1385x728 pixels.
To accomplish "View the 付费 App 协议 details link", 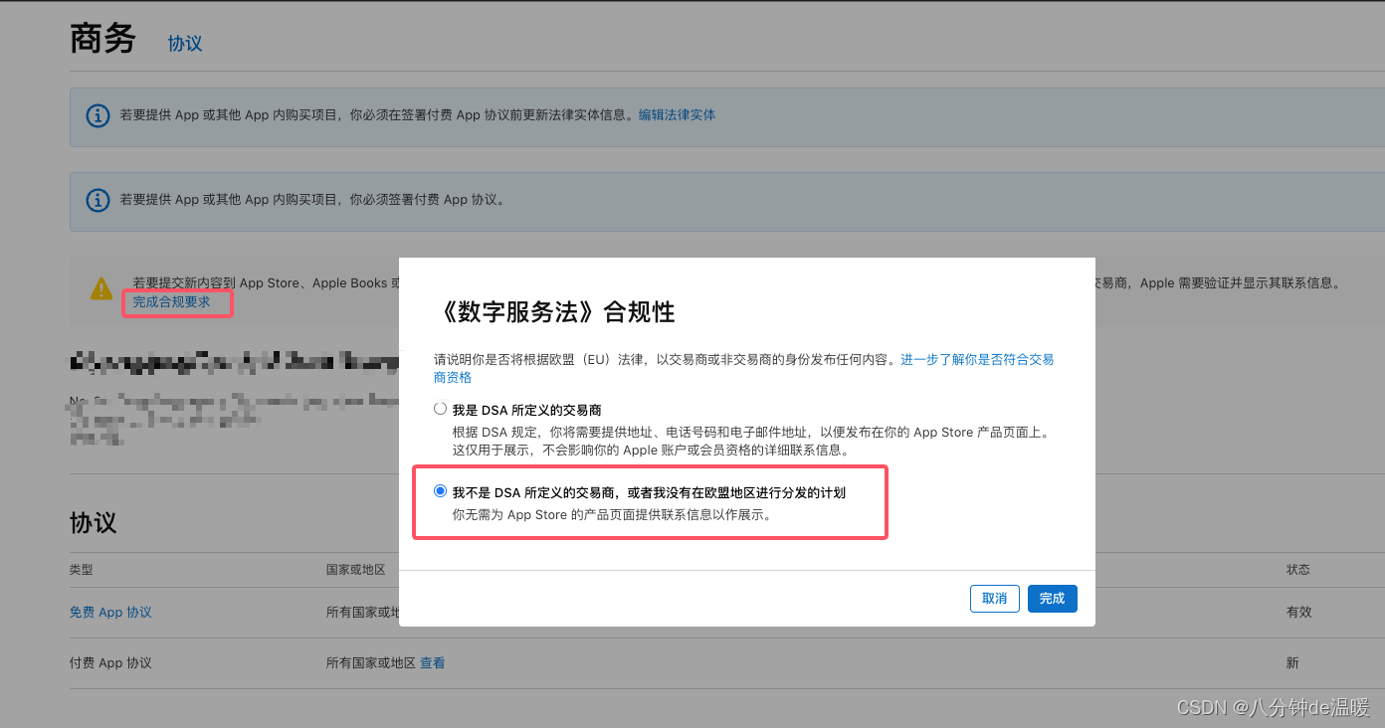I will tap(433, 662).
